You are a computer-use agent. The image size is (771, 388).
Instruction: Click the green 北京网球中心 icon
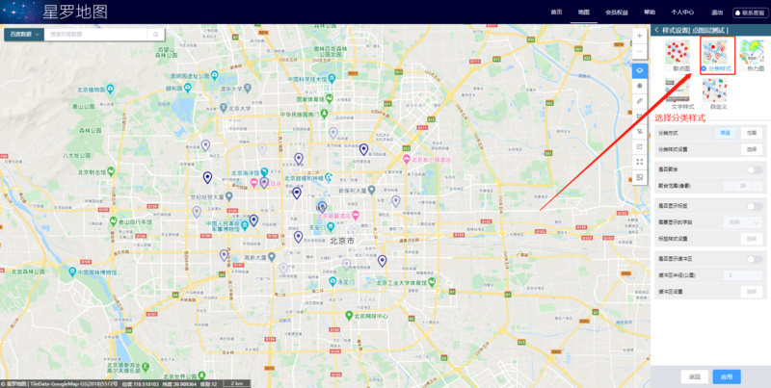[349, 316]
